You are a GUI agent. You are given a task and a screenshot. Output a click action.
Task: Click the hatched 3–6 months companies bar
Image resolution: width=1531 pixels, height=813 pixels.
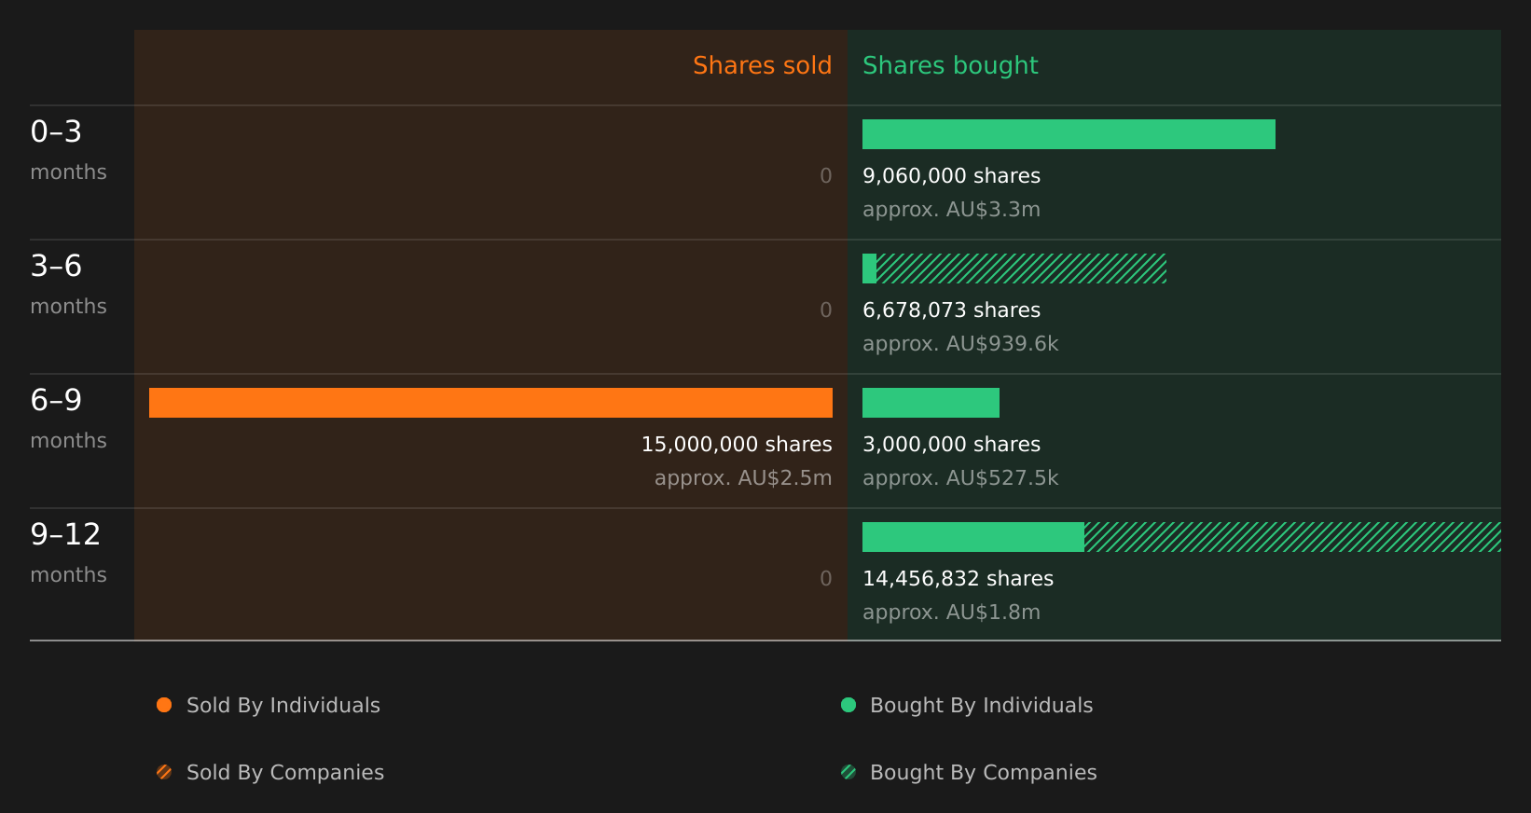point(1021,269)
